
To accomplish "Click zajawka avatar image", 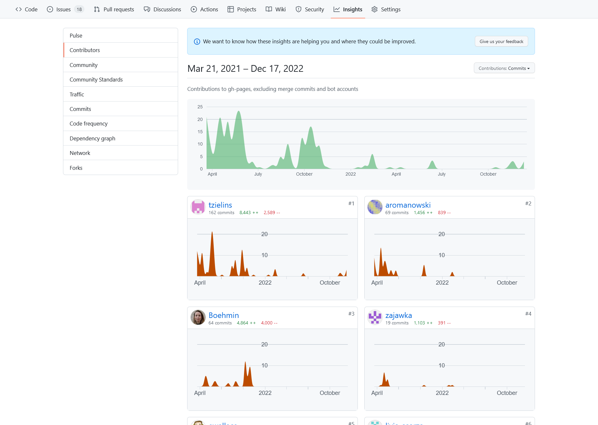I will click(375, 317).
